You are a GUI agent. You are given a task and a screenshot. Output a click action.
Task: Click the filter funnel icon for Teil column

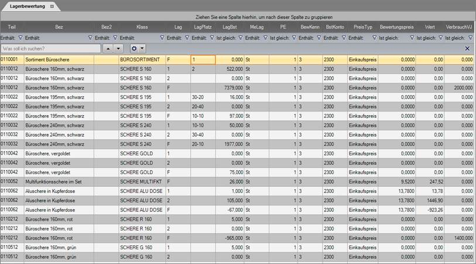[20, 37]
